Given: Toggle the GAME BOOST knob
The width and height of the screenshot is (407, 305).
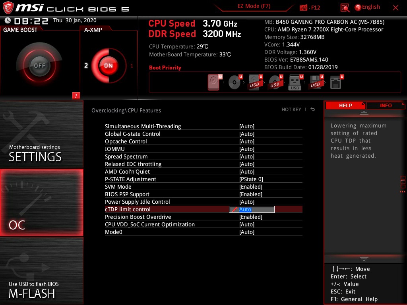Looking at the screenshot, I should (x=39, y=66).
